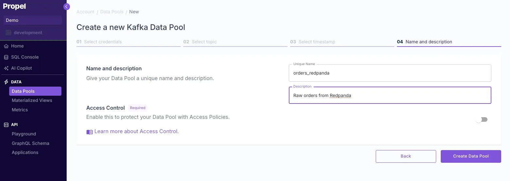Click the Unique Name input field
This screenshot has height=181, width=510.
(x=390, y=73)
